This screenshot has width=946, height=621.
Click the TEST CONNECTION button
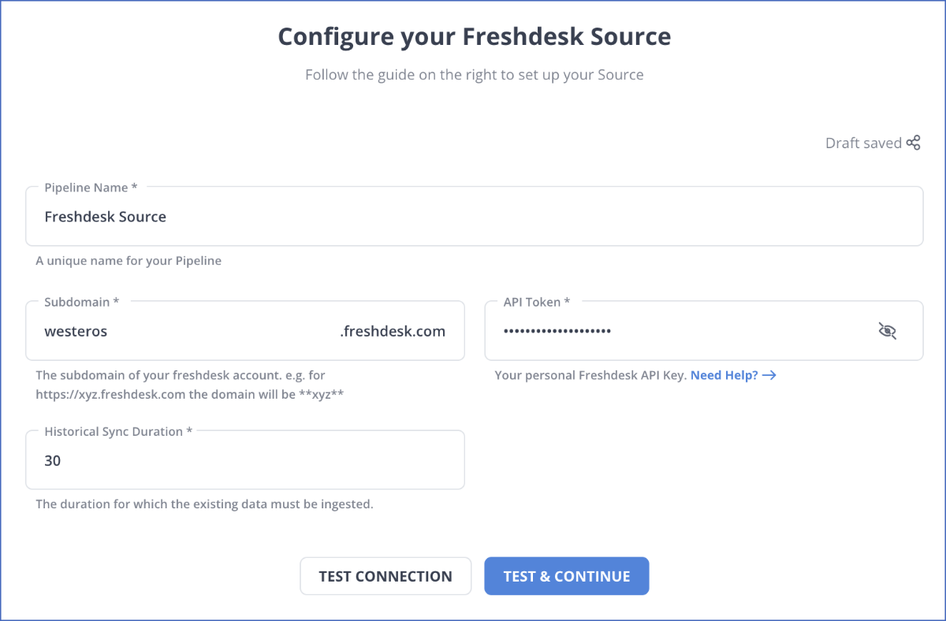385,576
